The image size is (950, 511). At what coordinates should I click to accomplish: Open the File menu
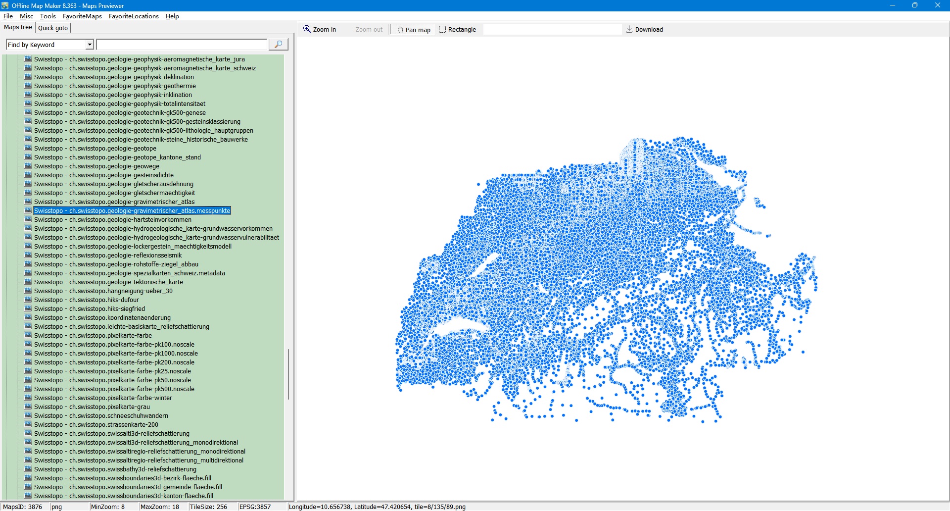(x=8, y=16)
